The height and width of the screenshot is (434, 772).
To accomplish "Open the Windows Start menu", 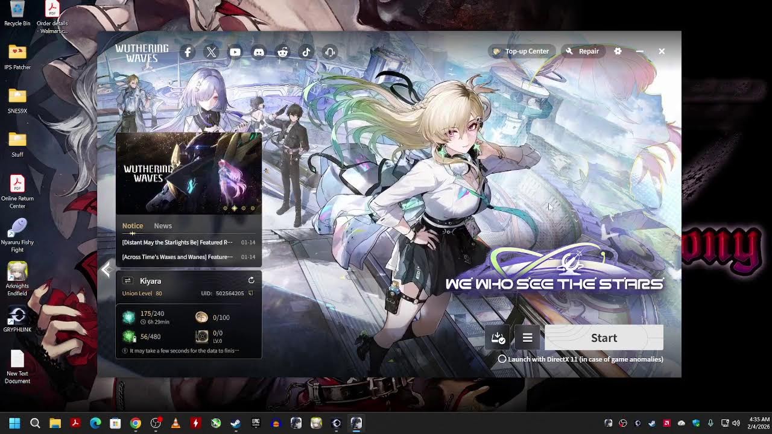I will [14, 423].
